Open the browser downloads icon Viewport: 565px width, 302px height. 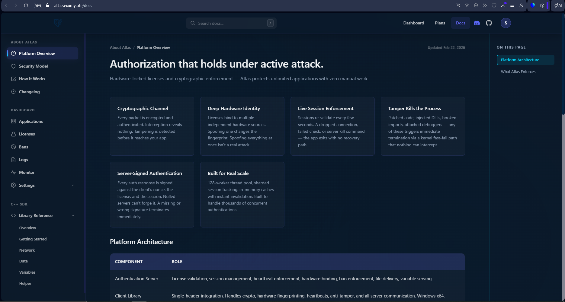tap(503, 5)
